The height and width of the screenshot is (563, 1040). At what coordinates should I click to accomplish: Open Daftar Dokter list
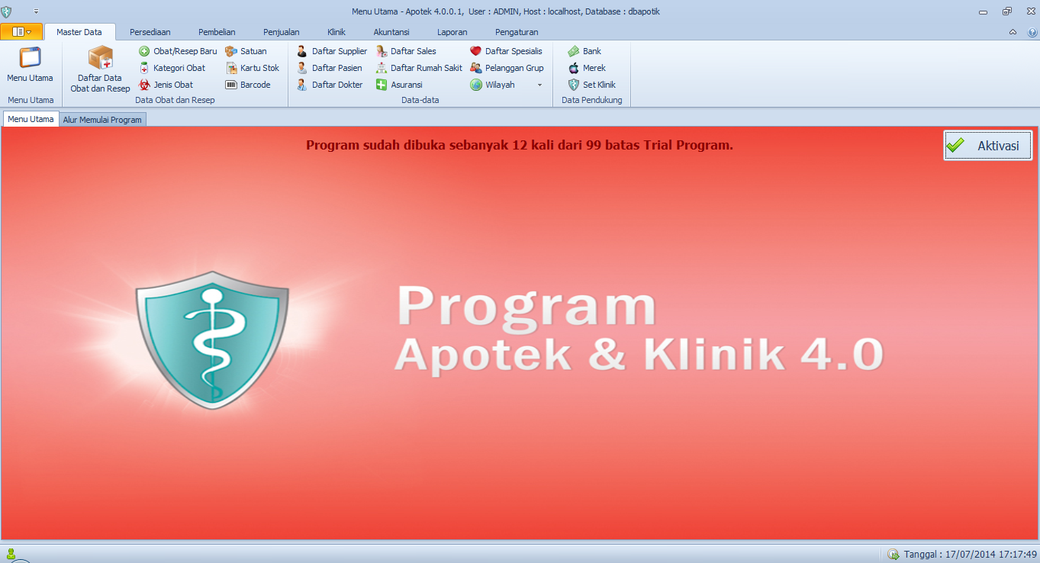330,85
